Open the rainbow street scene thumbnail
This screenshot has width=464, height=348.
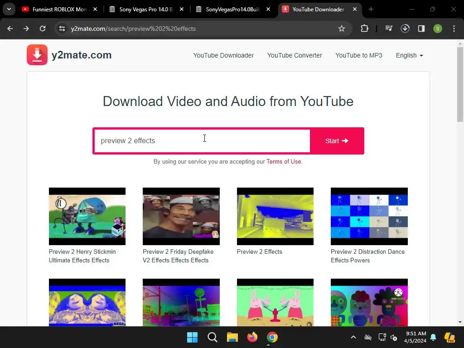click(x=181, y=302)
